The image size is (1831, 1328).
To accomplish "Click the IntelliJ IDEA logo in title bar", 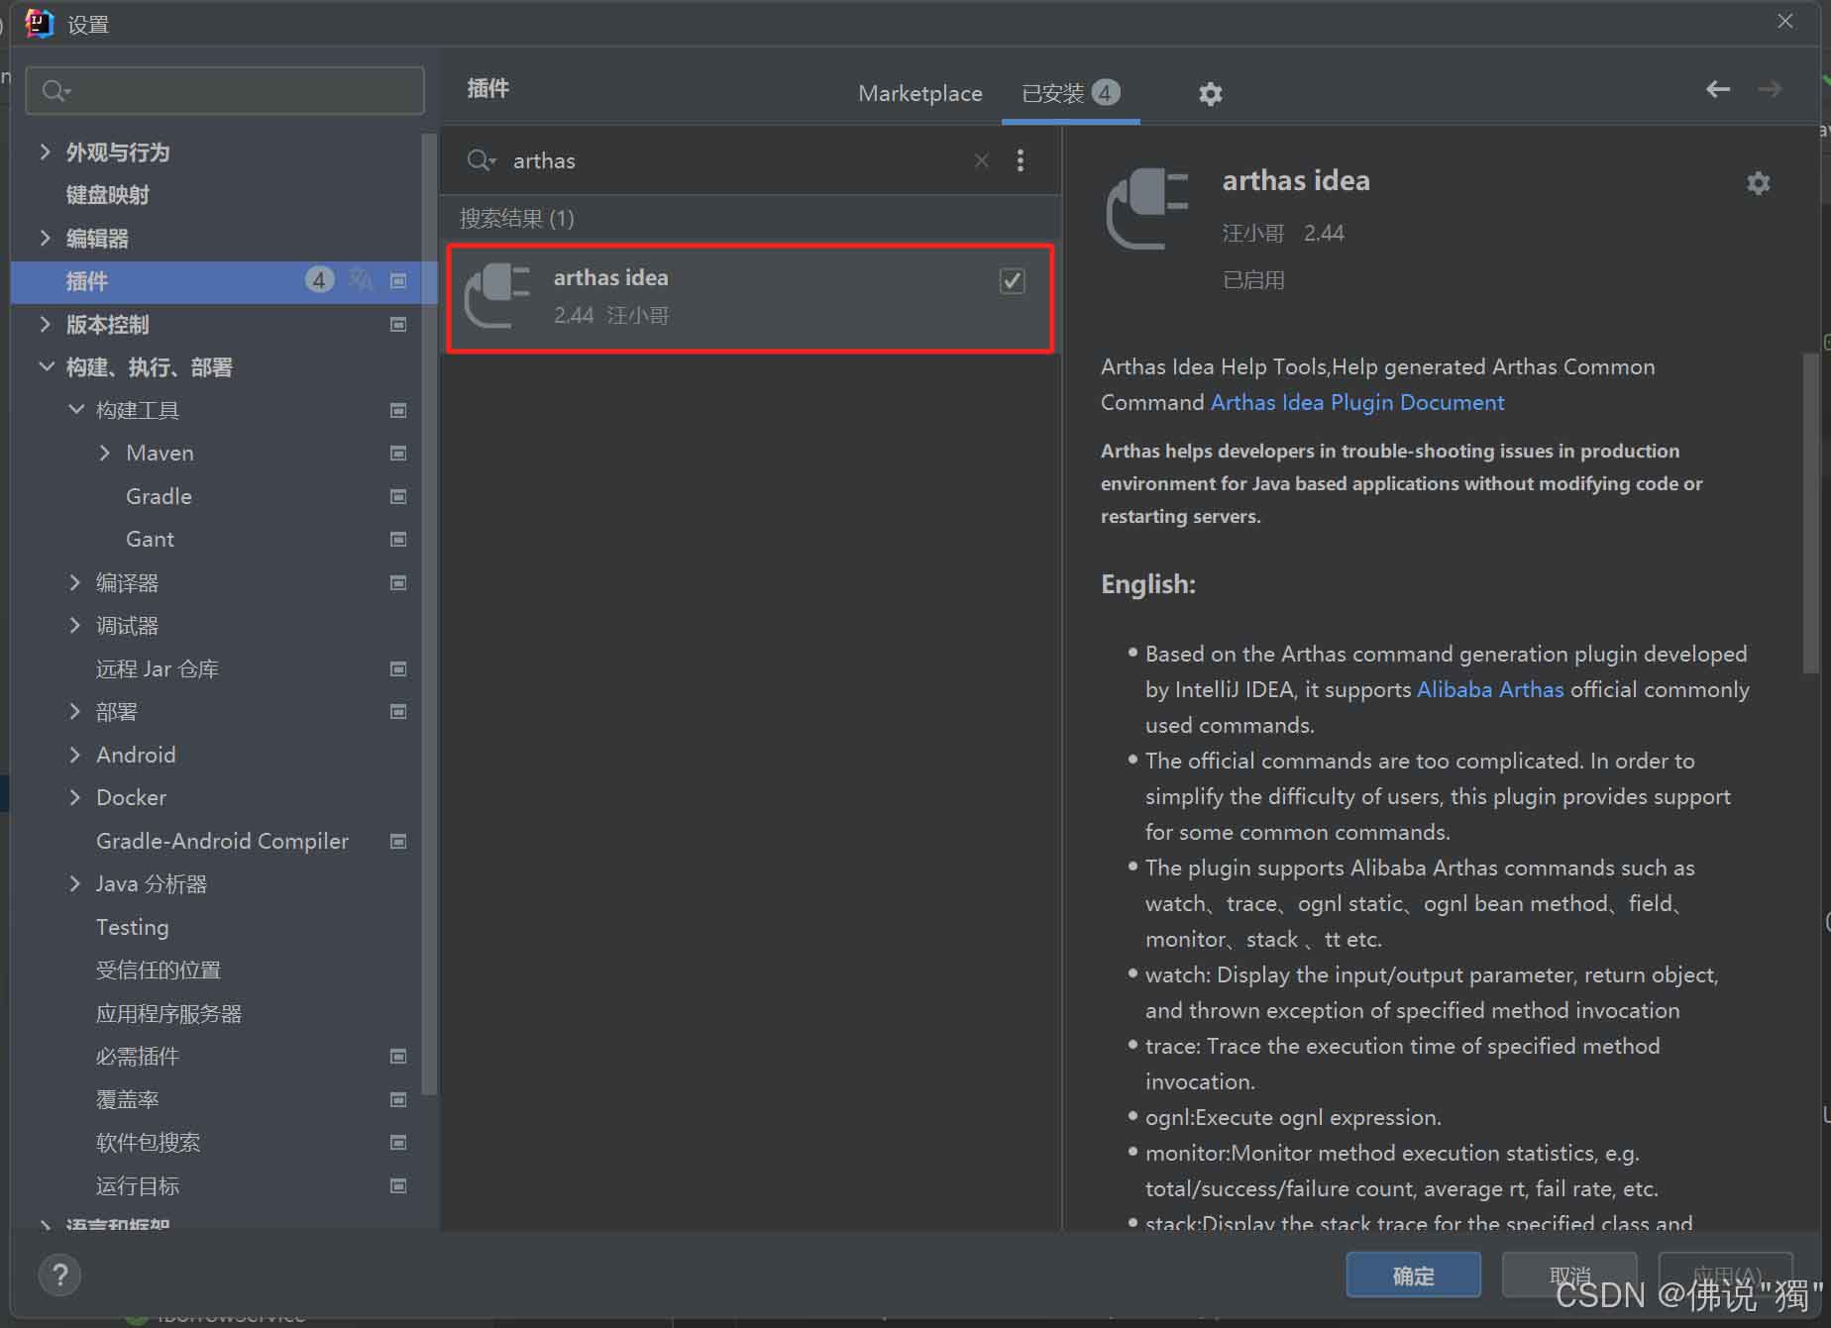I will coord(40,23).
